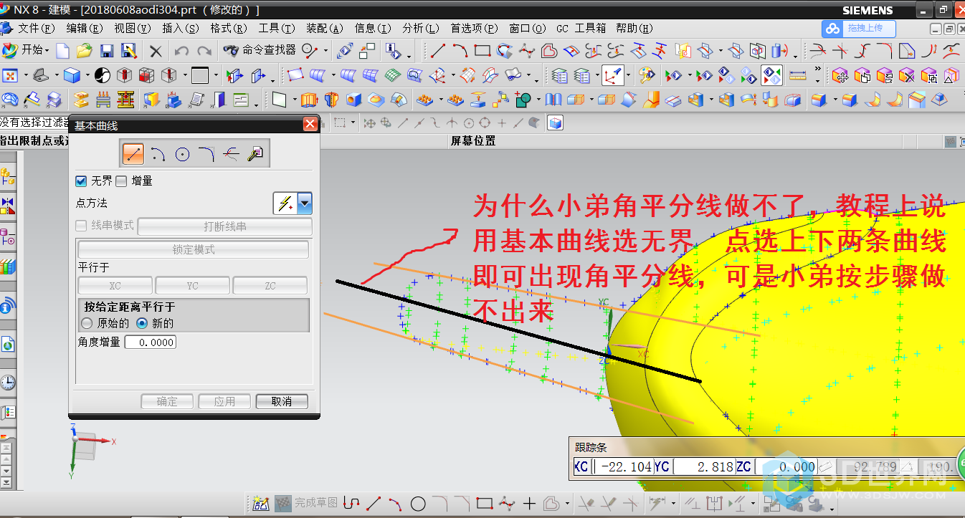The width and height of the screenshot is (965, 518).
Task: Open the GC 工具箱 menu
Action: coord(581,28)
